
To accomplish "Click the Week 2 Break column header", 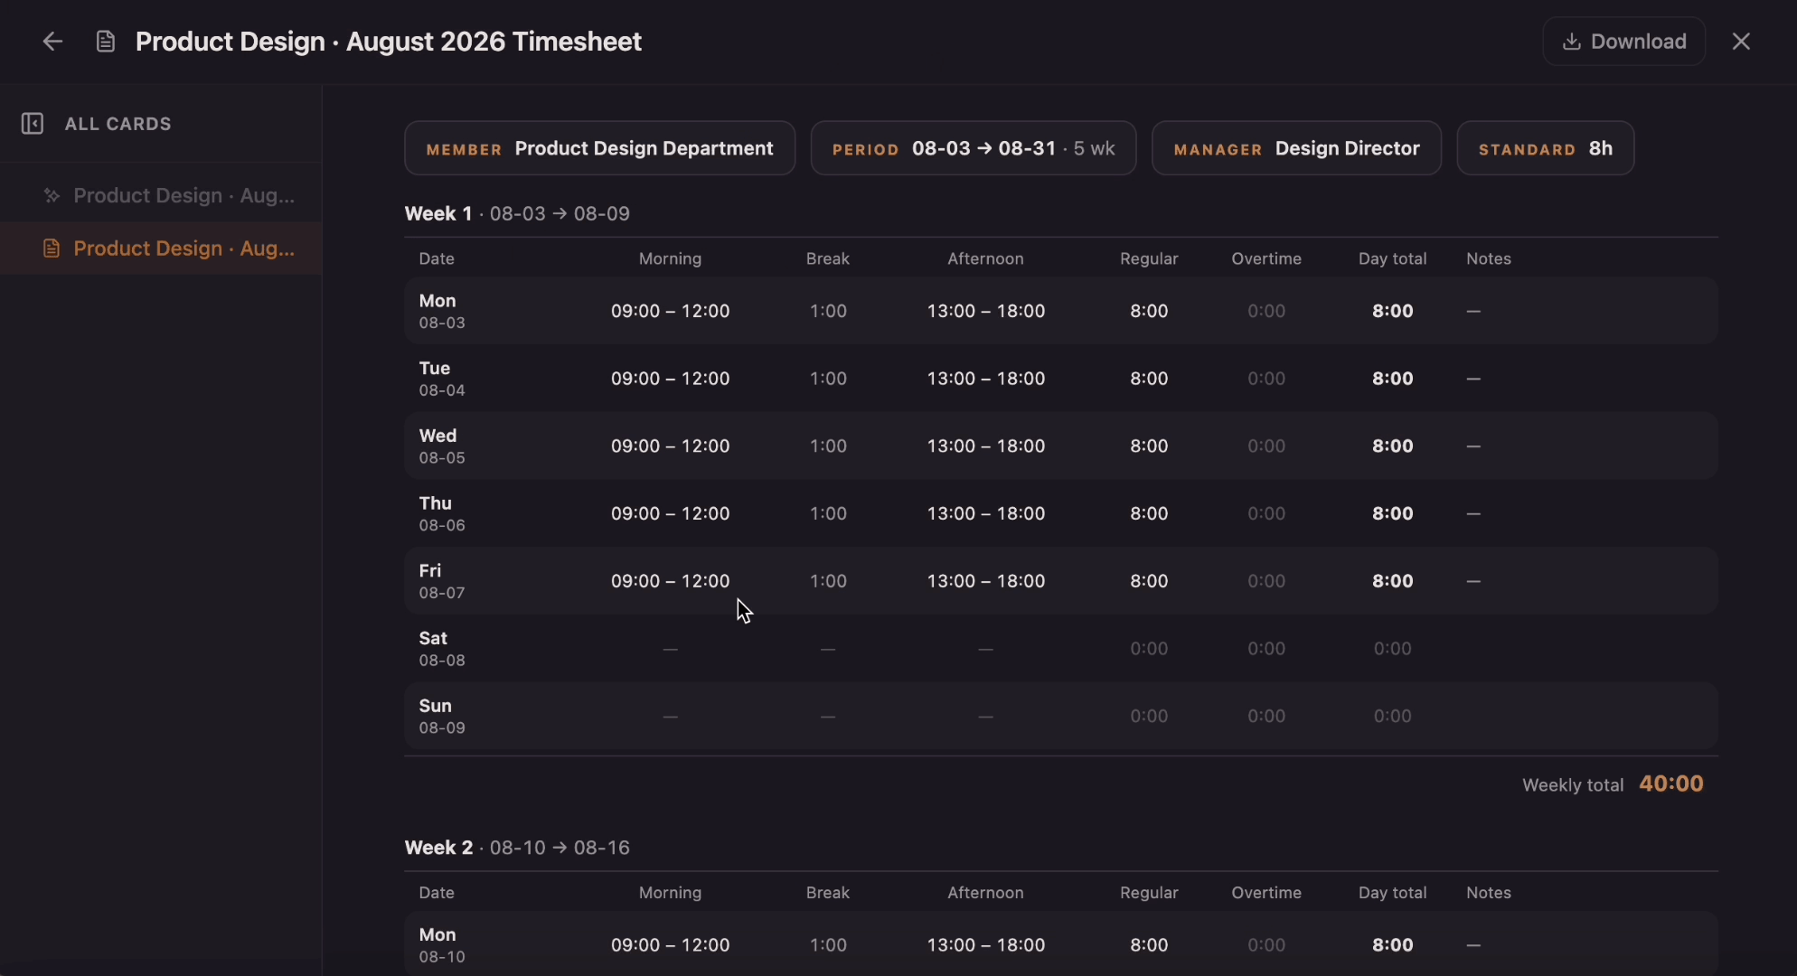I will (828, 893).
